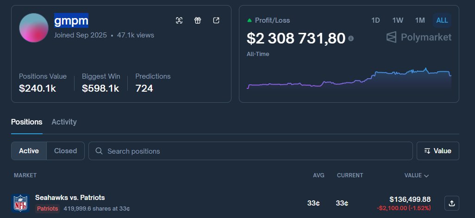Click the Search positions field

[250, 151]
